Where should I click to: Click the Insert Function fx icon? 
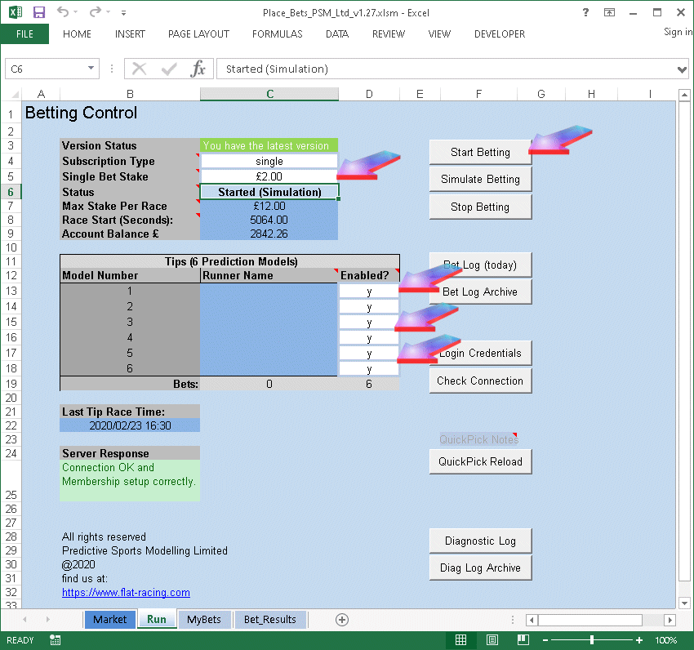pos(198,69)
